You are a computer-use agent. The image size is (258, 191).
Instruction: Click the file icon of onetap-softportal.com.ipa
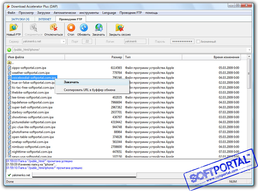point(10,142)
